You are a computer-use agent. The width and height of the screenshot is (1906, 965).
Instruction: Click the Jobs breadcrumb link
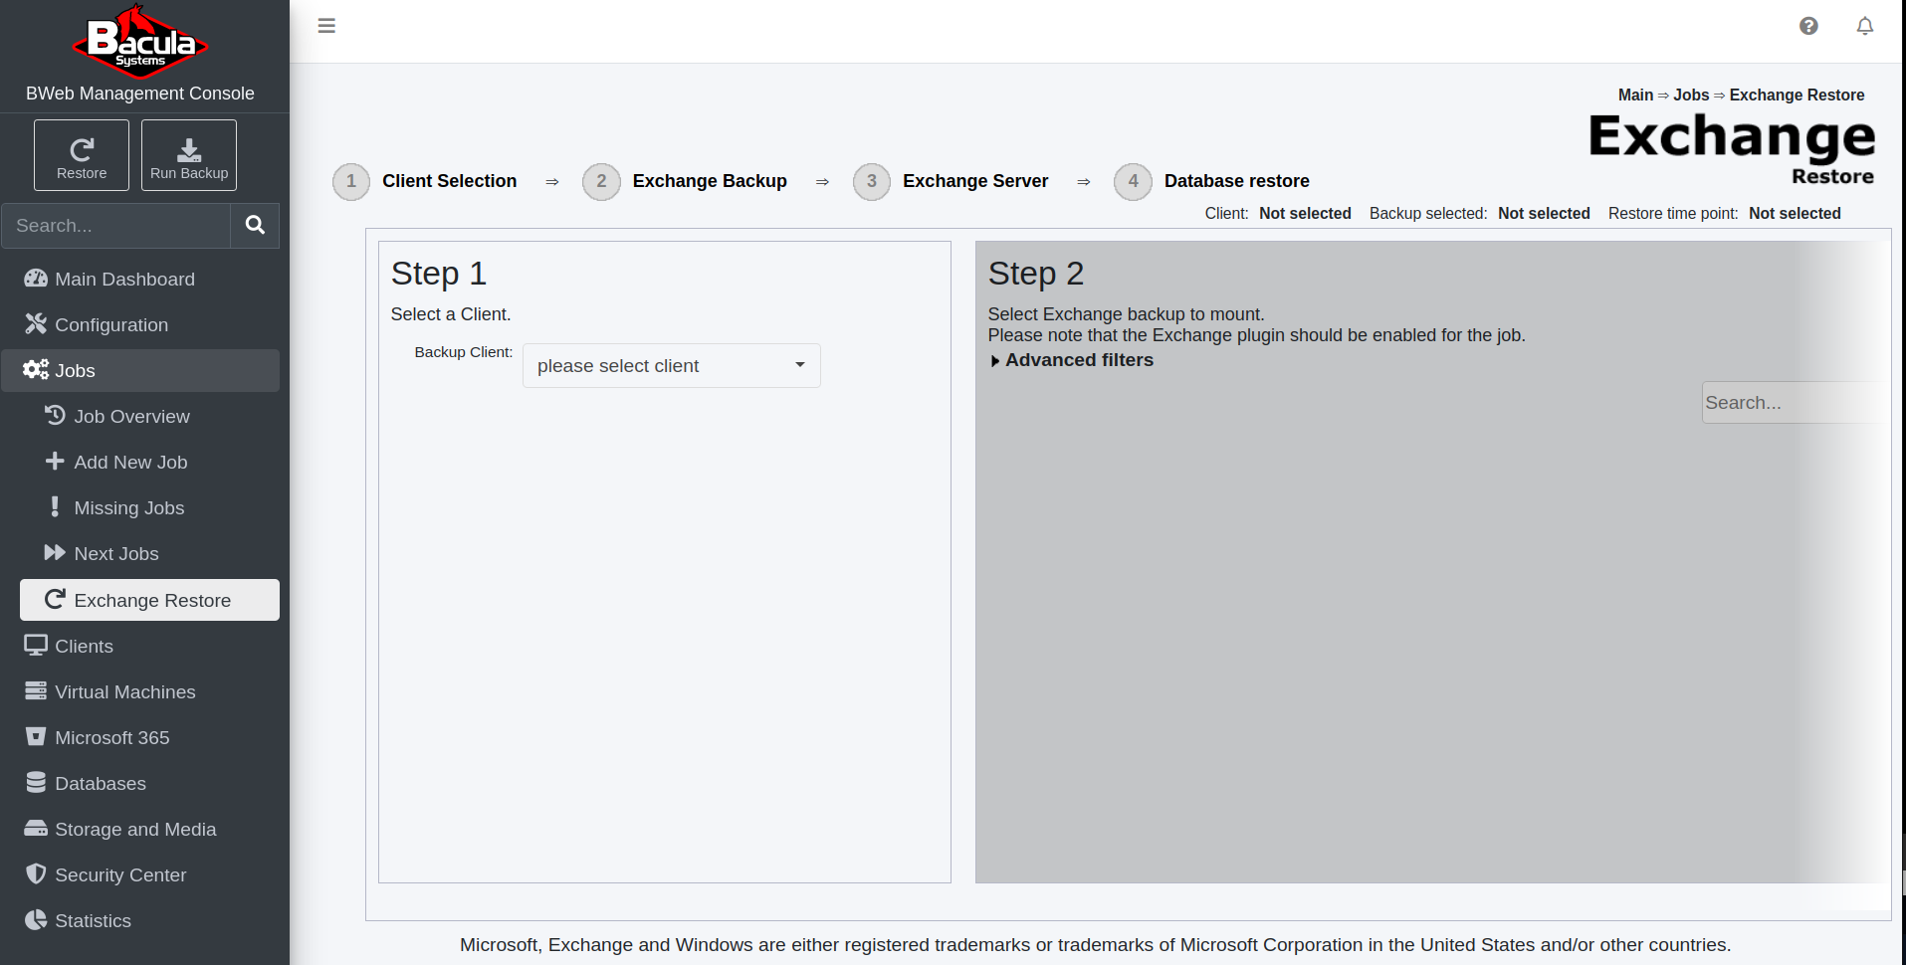1691,95
